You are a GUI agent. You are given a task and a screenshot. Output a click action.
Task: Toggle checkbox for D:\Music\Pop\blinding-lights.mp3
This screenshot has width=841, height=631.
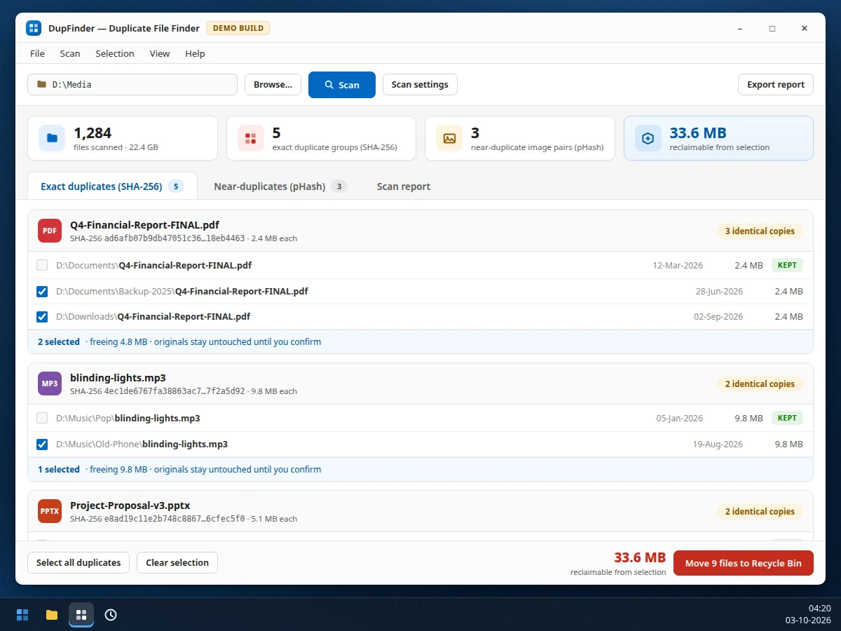(x=42, y=418)
